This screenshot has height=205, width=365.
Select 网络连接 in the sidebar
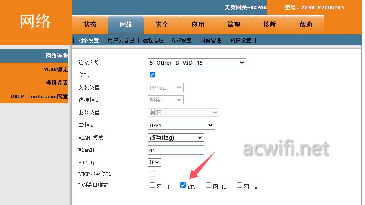pos(34,56)
